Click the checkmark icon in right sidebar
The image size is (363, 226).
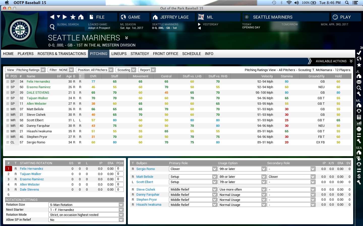tap(359, 53)
